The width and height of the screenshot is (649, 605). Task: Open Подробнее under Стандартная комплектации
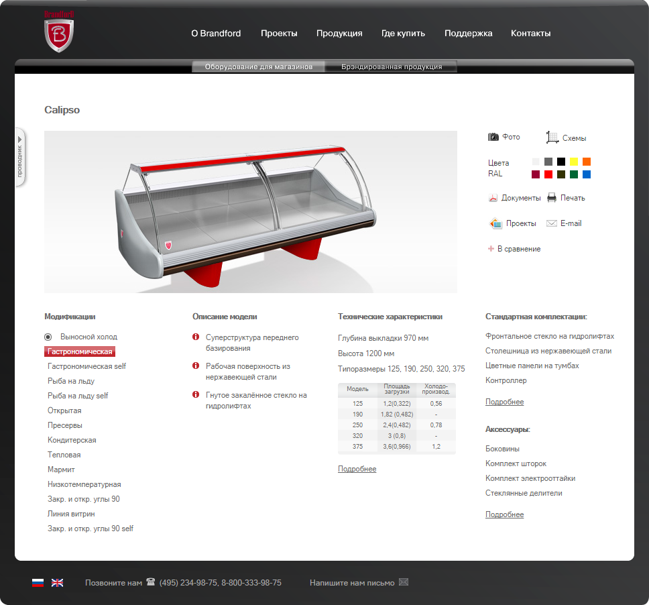pos(504,402)
